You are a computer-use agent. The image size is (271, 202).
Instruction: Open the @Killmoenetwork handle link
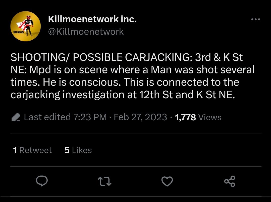click(x=86, y=32)
